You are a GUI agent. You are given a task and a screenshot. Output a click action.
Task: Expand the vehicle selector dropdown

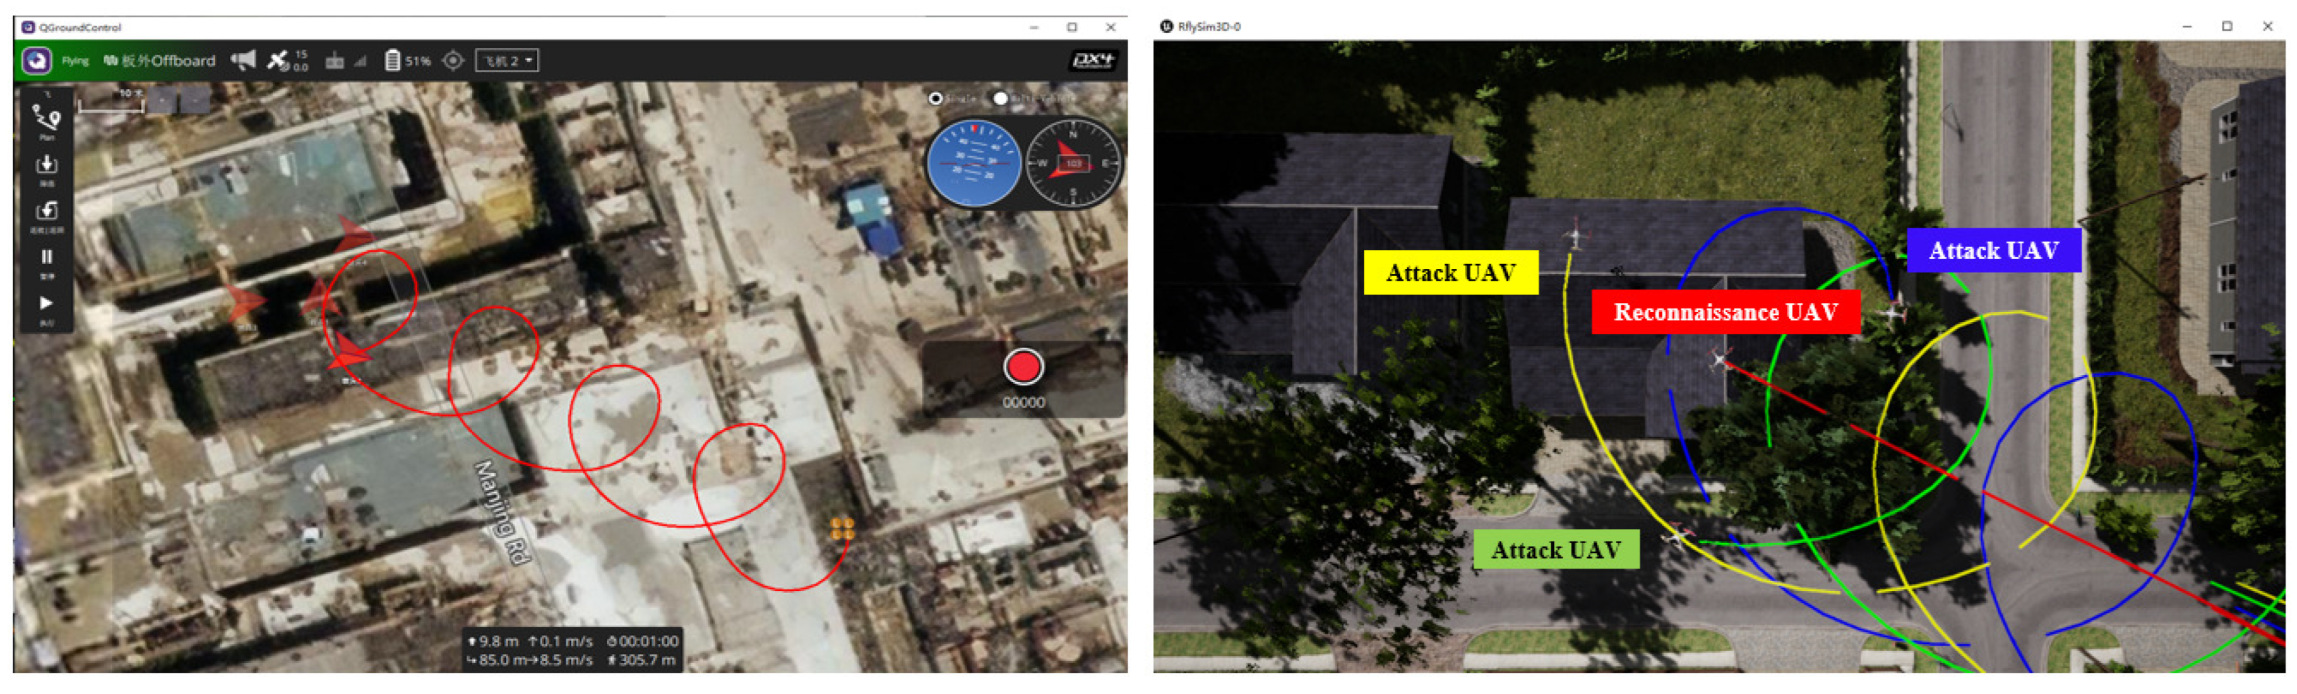click(506, 61)
